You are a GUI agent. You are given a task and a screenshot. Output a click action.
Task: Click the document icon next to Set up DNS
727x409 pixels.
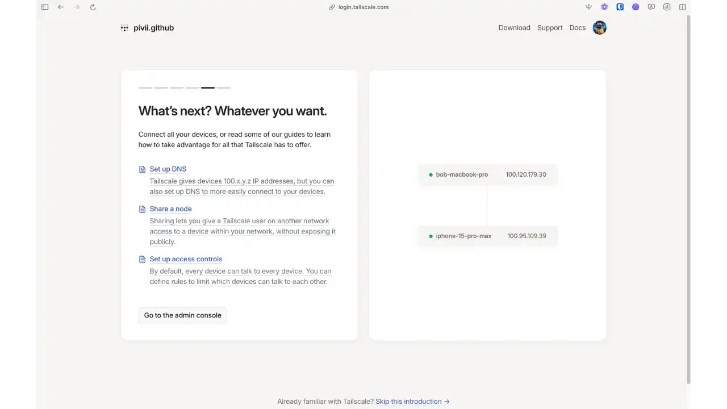[143, 169]
